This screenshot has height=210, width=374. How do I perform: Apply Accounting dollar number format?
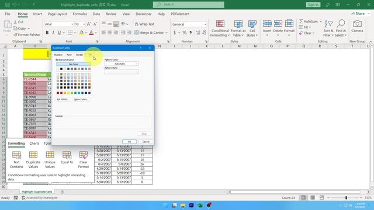[175, 33]
